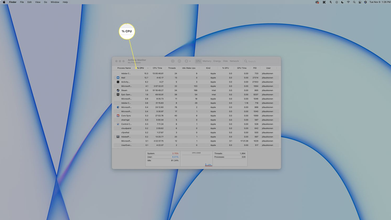Select the Epic Gam... process name
This screenshot has height=220, width=391.
(x=126, y=94)
